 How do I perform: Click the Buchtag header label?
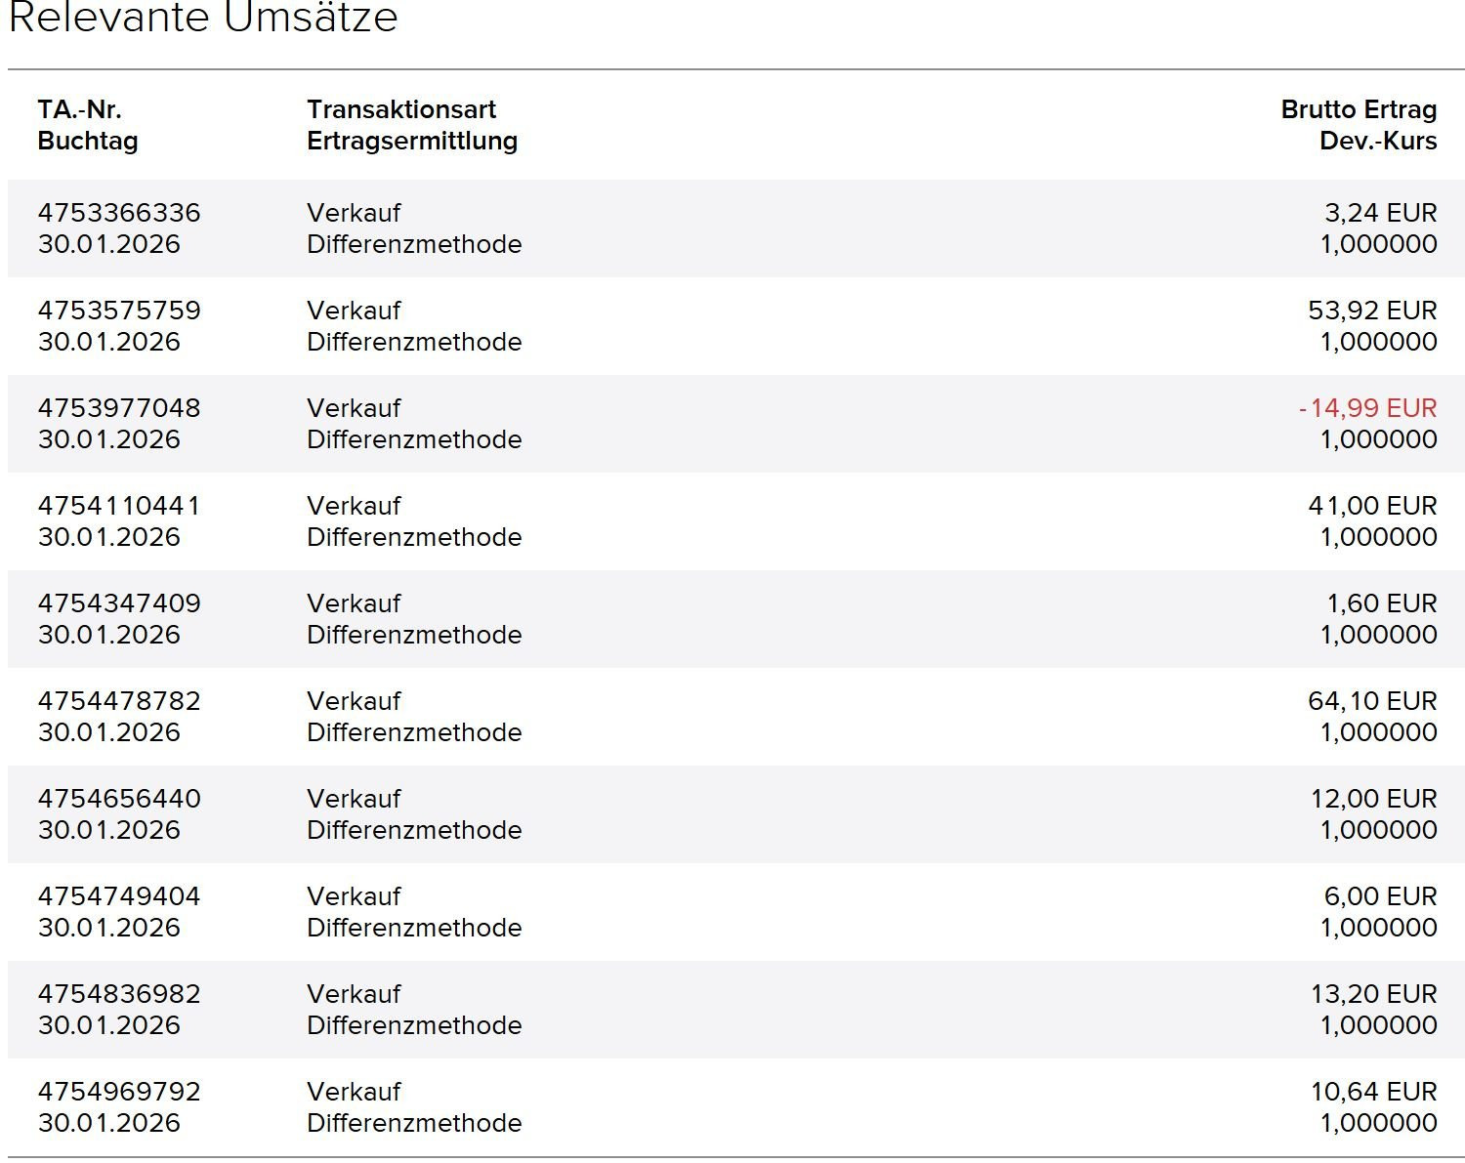click(x=88, y=141)
